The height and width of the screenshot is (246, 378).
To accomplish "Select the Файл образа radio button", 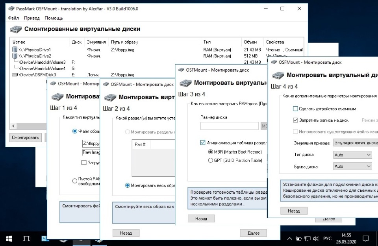I will (75, 131).
